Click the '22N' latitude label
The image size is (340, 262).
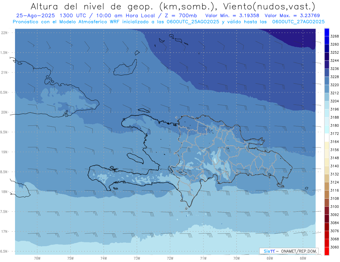(4, 33)
